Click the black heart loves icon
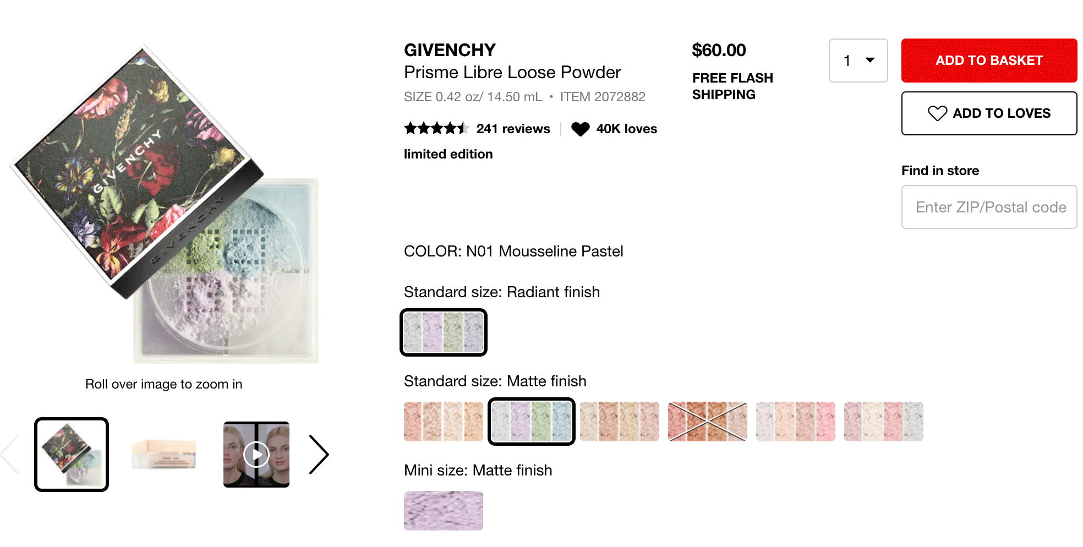 click(580, 129)
